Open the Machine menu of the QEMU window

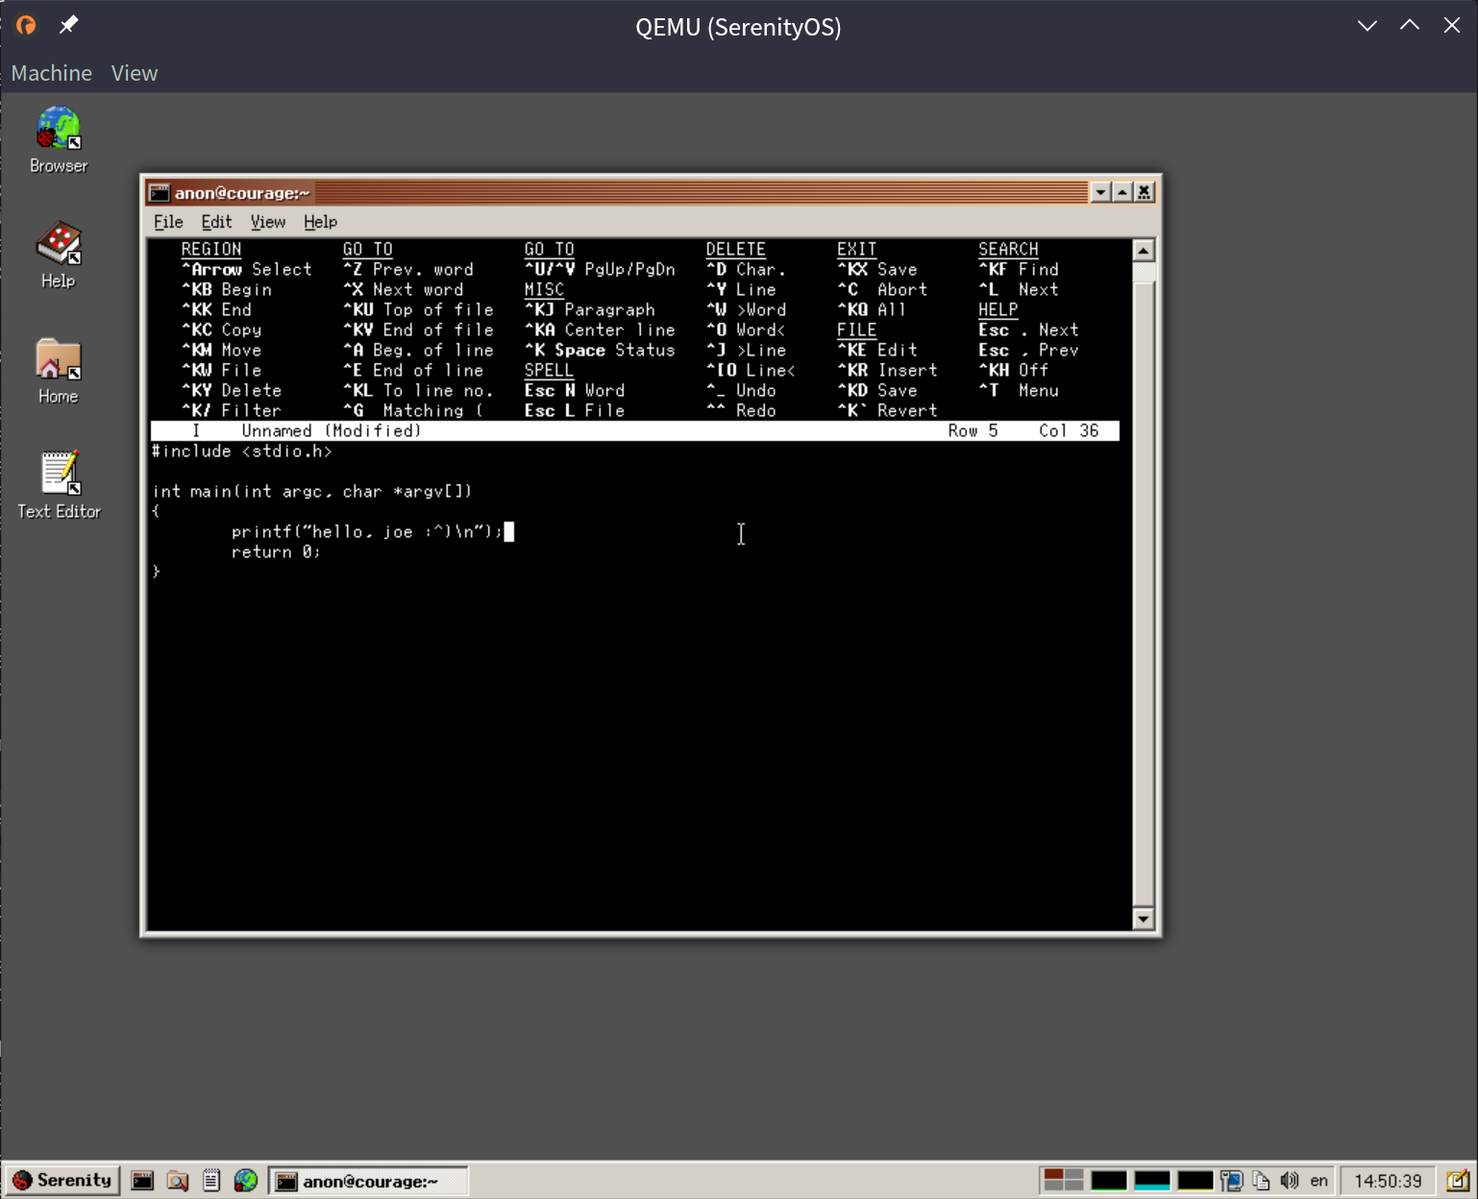coord(51,72)
